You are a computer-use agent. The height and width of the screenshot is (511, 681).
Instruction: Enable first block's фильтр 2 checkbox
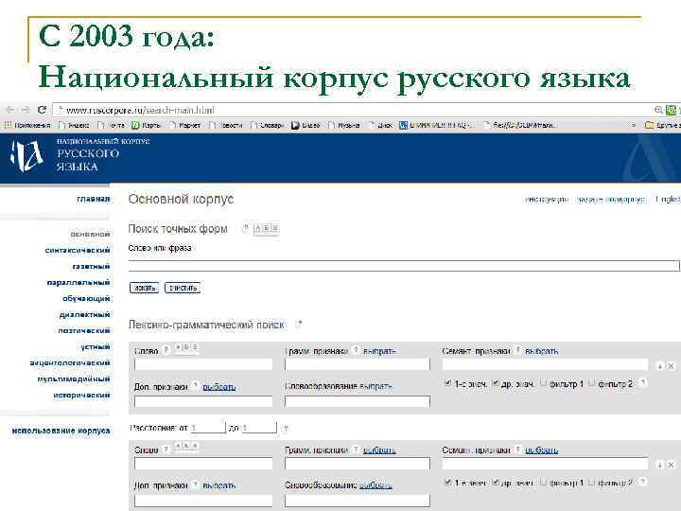click(x=591, y=383)
